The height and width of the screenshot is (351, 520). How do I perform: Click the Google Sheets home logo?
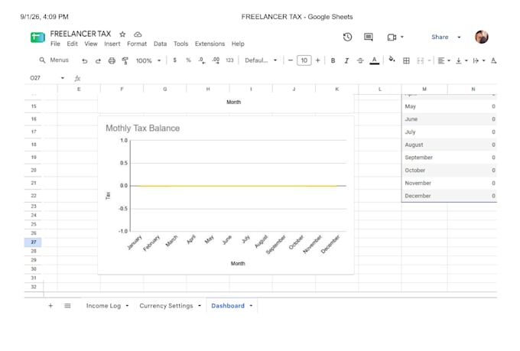(x=37, y=37)
